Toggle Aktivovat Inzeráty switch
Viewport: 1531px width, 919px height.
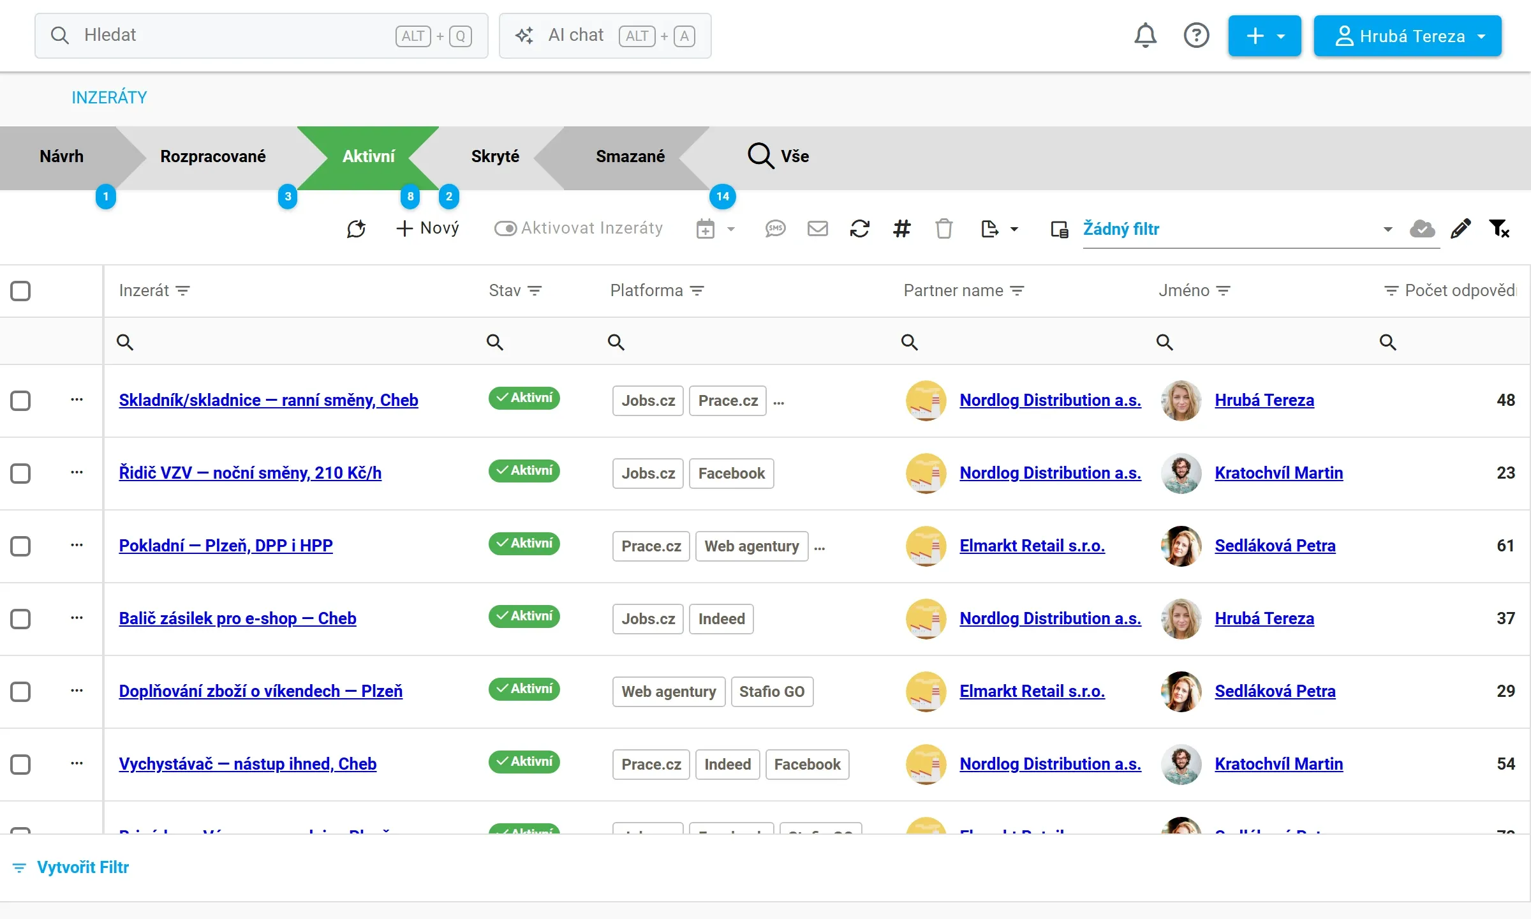[x=505, y=228]
